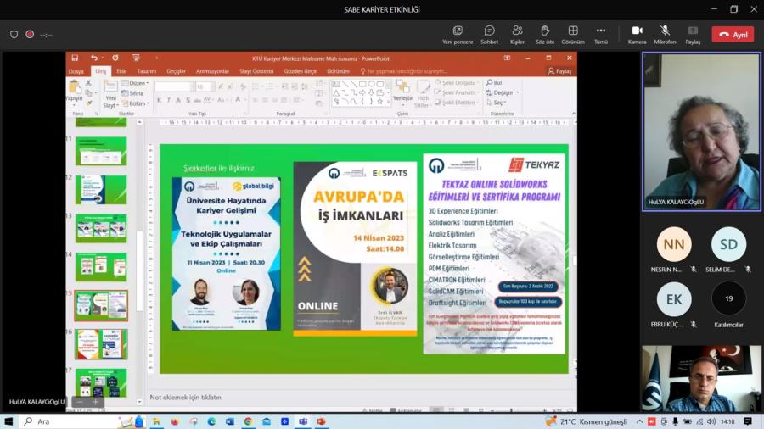This screenshot has width=764, height=429.
Task: Expand Şekil Dolgusu shape fill dropdown
Action: tap(457, 83)
